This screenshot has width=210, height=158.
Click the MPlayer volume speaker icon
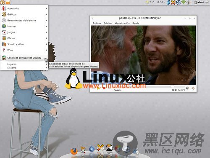[x=187, y=88]
